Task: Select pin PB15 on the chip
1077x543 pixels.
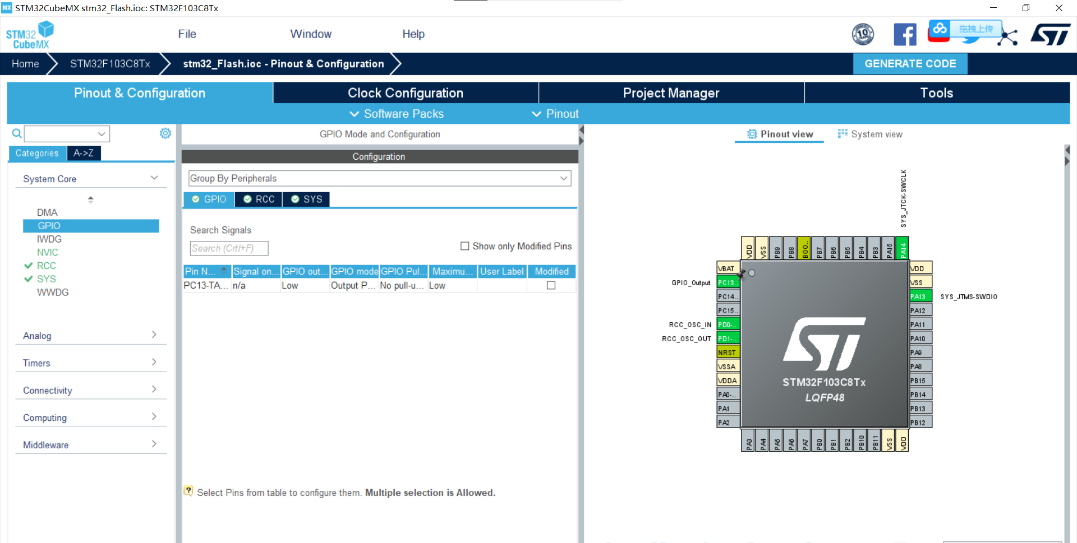Action: [920, 380]
